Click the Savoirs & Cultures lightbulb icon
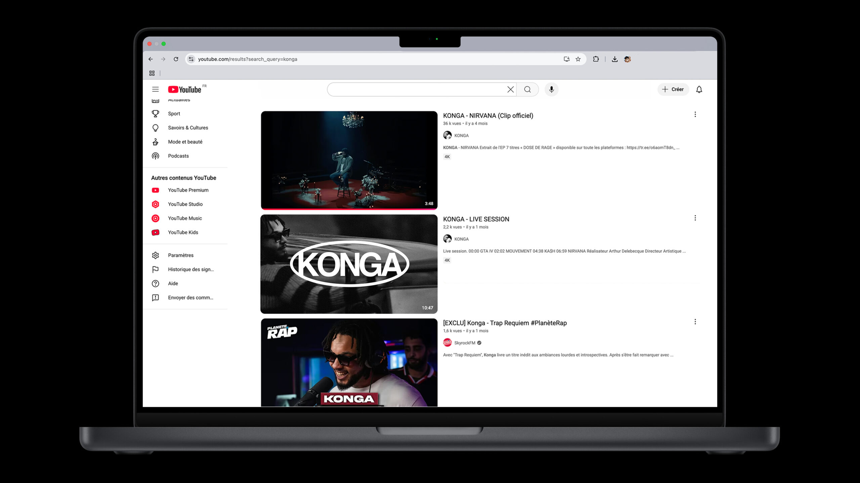Viewport: 860px width, 483px height. pyautogui.click(x=155, y=128)
